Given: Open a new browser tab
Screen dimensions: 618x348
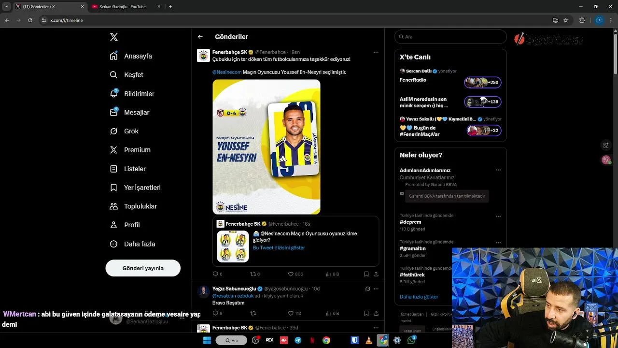Looking at the screenshot, I should click(x=170, y=7).
